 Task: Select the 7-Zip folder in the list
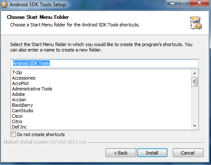(x=17, y=72)
